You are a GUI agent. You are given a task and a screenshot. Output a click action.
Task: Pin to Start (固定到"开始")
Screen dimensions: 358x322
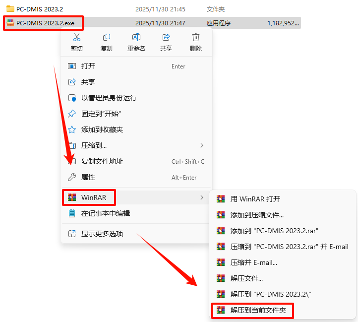(136, 114)
